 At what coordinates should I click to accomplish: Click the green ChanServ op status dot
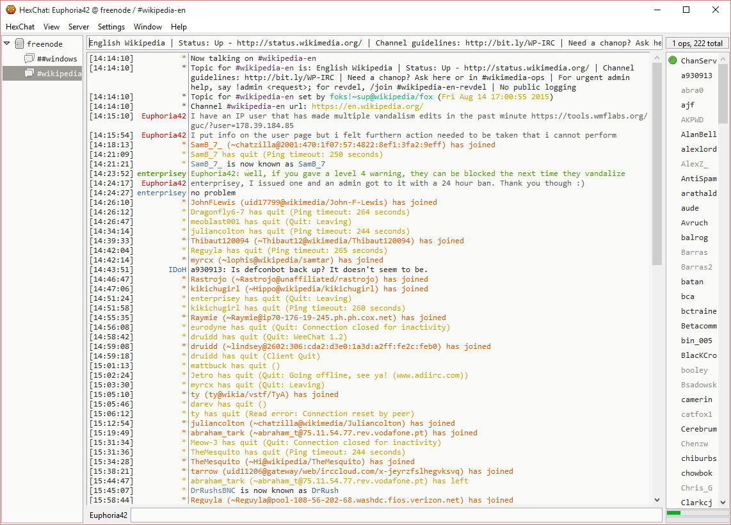[x=673, y=60]
